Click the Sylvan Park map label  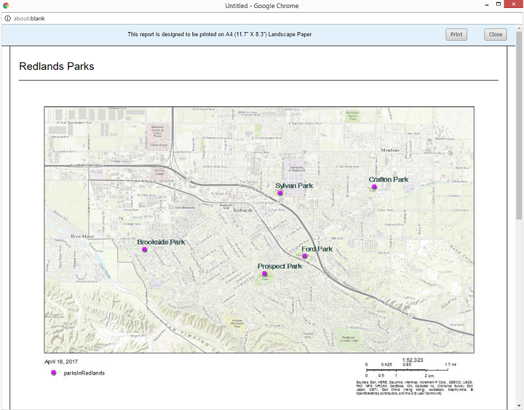pyautogui.click(x=294, y=186)
